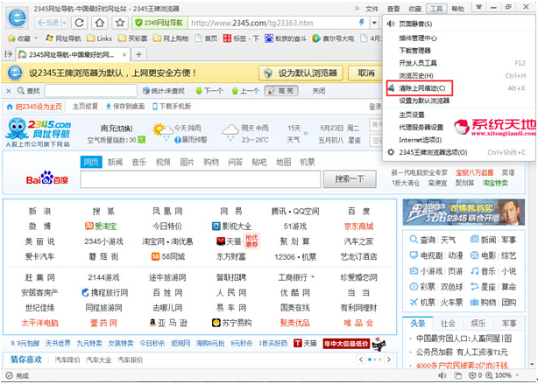Select 页面静音 from tools menu

point(459,24)
